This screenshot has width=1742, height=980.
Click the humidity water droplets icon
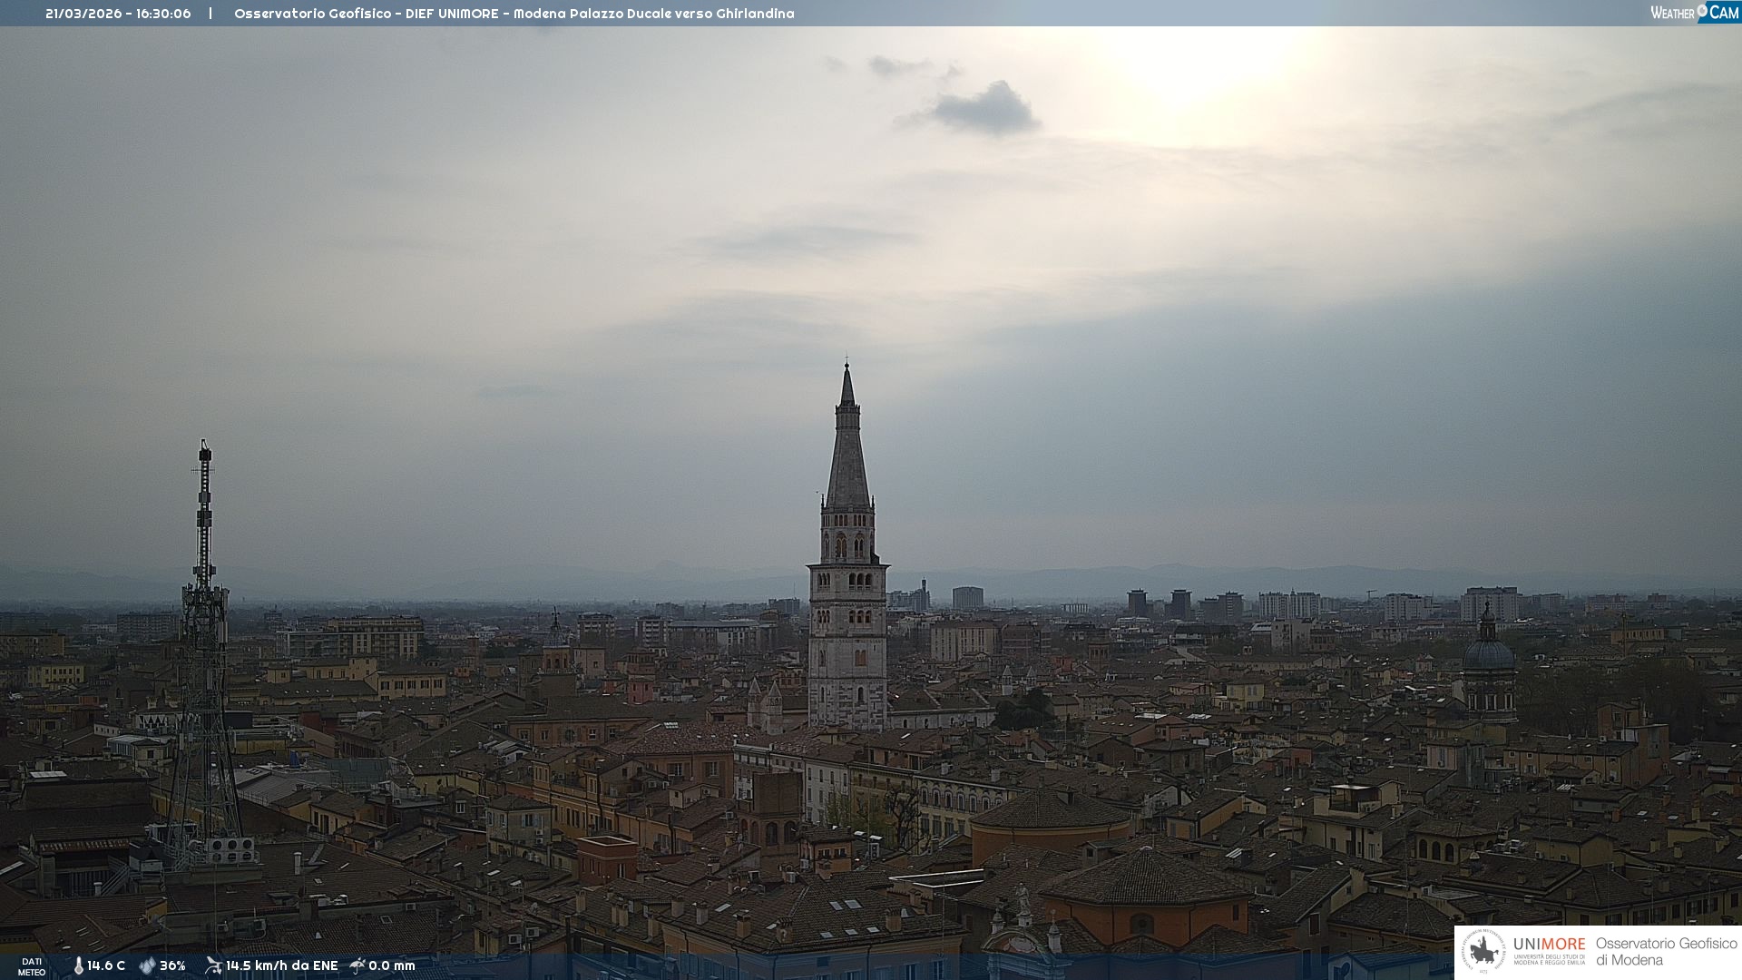tap(147, 965)
